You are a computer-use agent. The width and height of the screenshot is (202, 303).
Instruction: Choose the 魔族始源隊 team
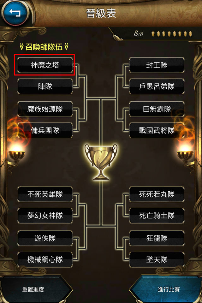pos(45,109)
